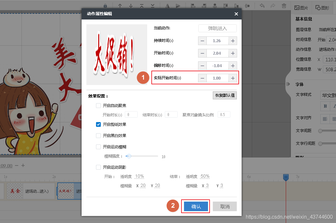The width and height of the screenshot is (336, 223).
Task: Increase 持续时间 with plus button
Action: click(233, 41)
